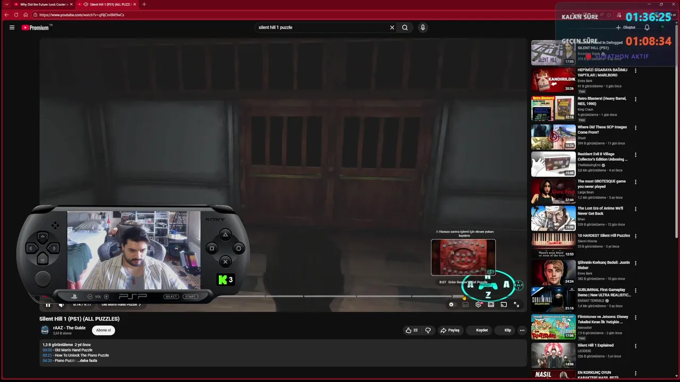Image resolution: width=680 pixels, height=382 pixels.
Task: Jump to the 04:20 timestamp
Action: pyautogui.click(x=47, y=361)
